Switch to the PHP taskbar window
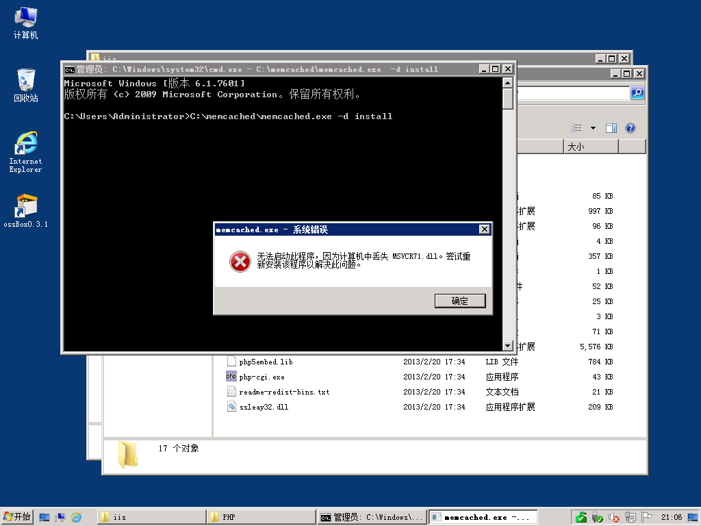 [261, 517]
